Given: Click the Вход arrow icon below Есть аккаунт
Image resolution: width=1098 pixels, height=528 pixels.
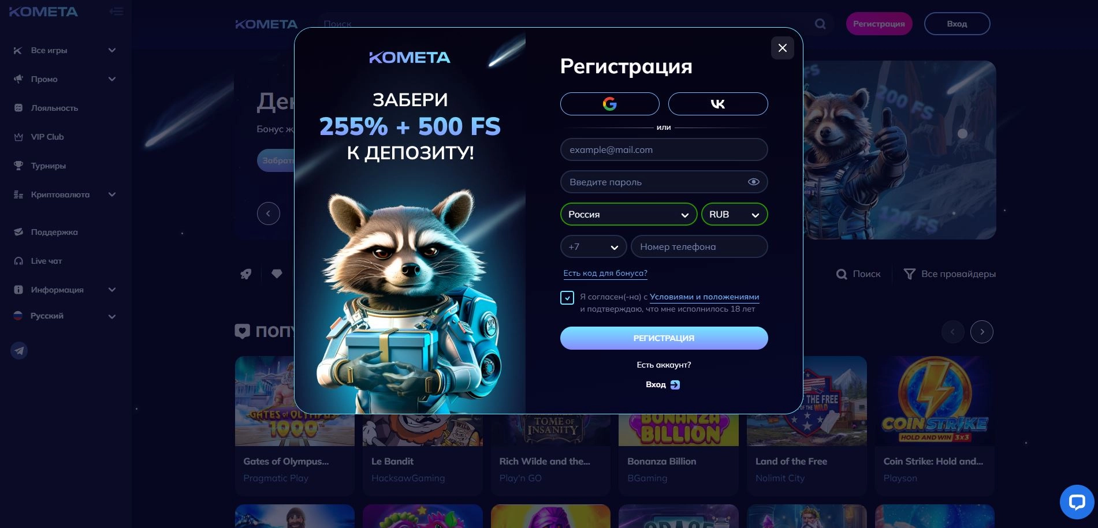Looking at the screenshot, I should (x=675, y=385).
